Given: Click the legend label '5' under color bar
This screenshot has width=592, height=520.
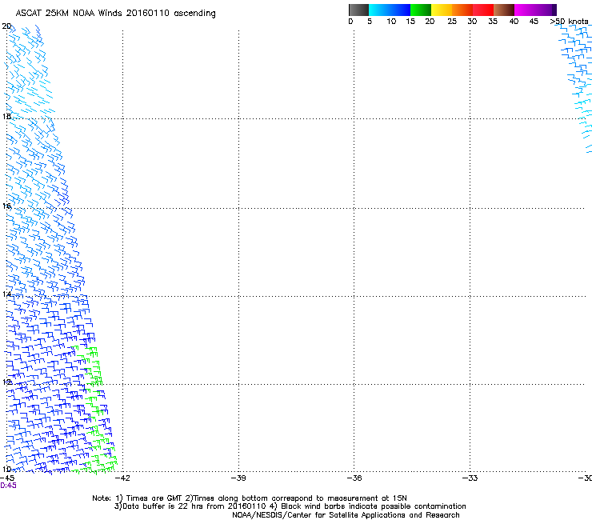Looking at the screenshot, I should point(370,22).
